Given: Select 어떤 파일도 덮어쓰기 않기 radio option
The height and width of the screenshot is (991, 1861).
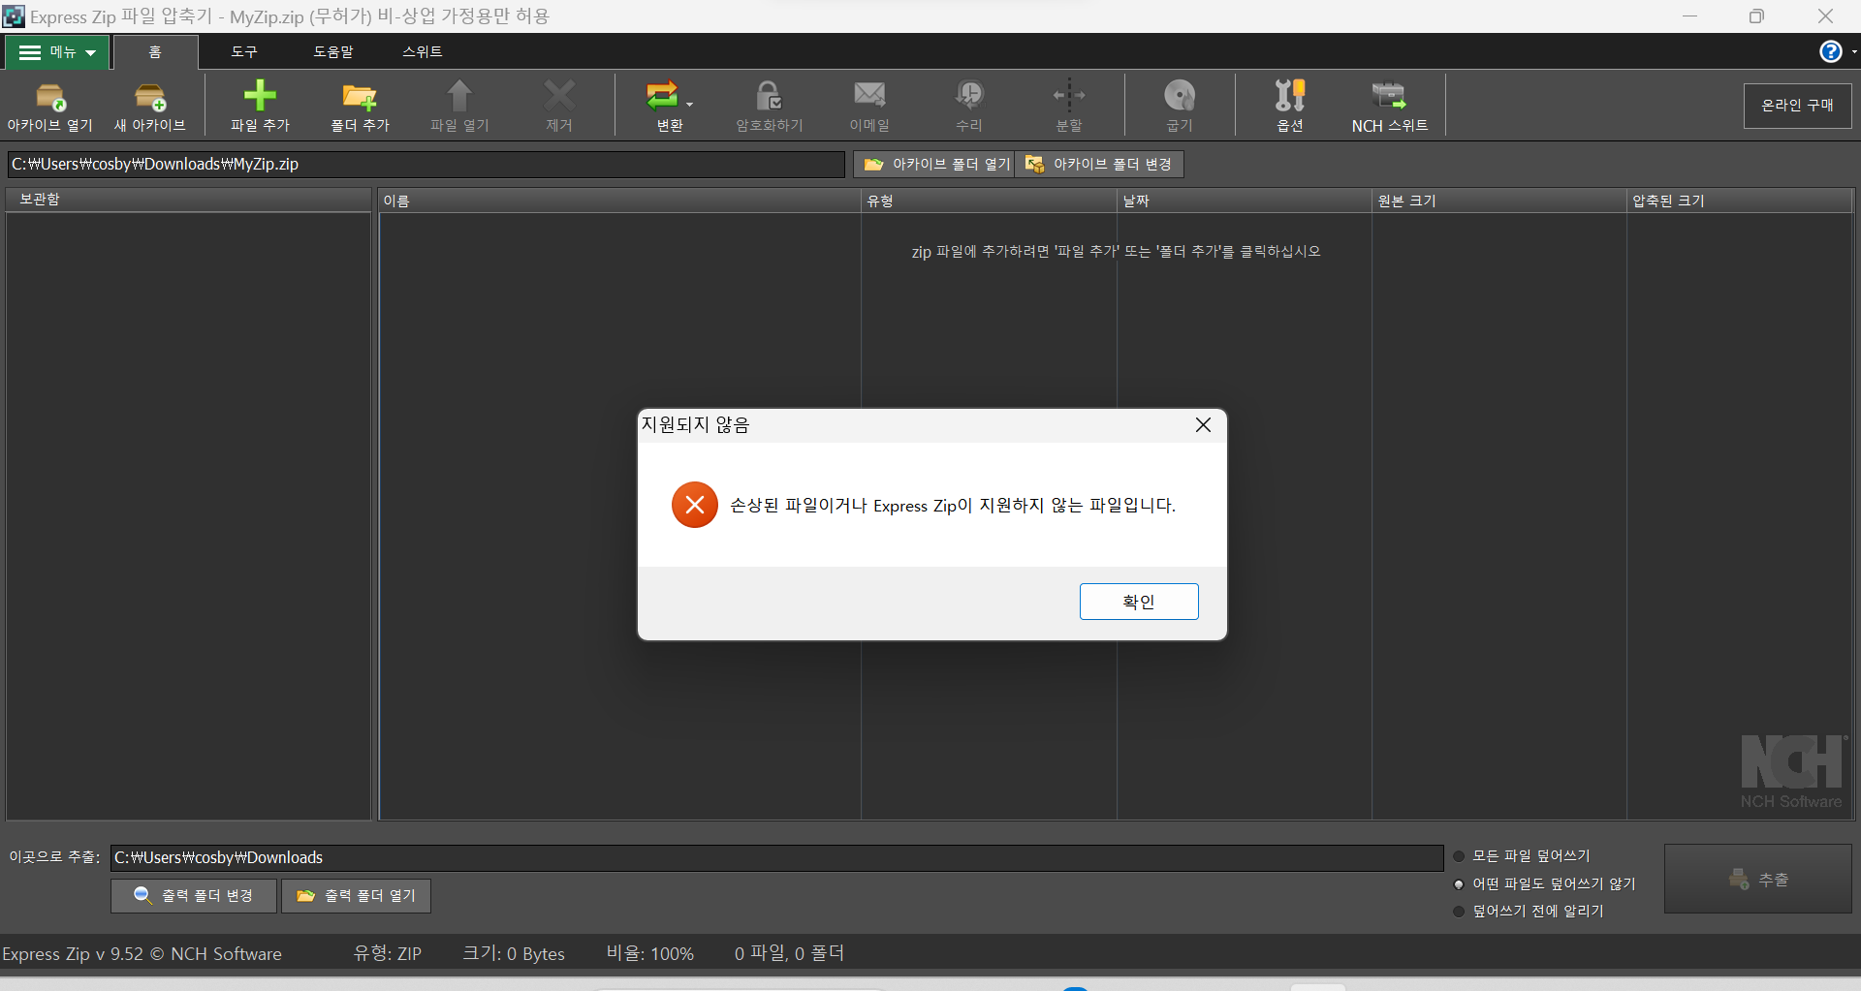Looking at the screenshot, I should coord(1458,884).
